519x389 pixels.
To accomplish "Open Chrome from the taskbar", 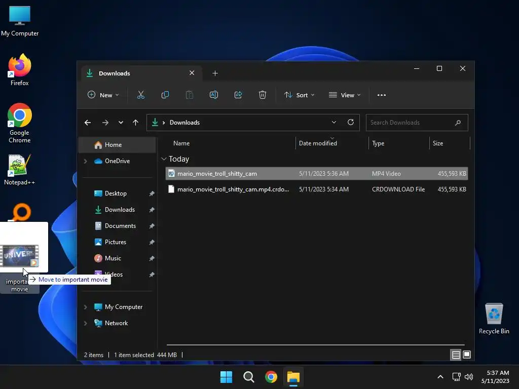I will click(x=271, y=377).
